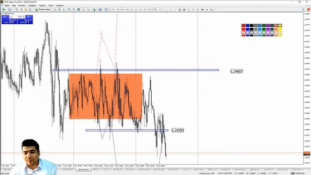
Task: Switch to M15 timeframe button
Action: coord(122,10)
